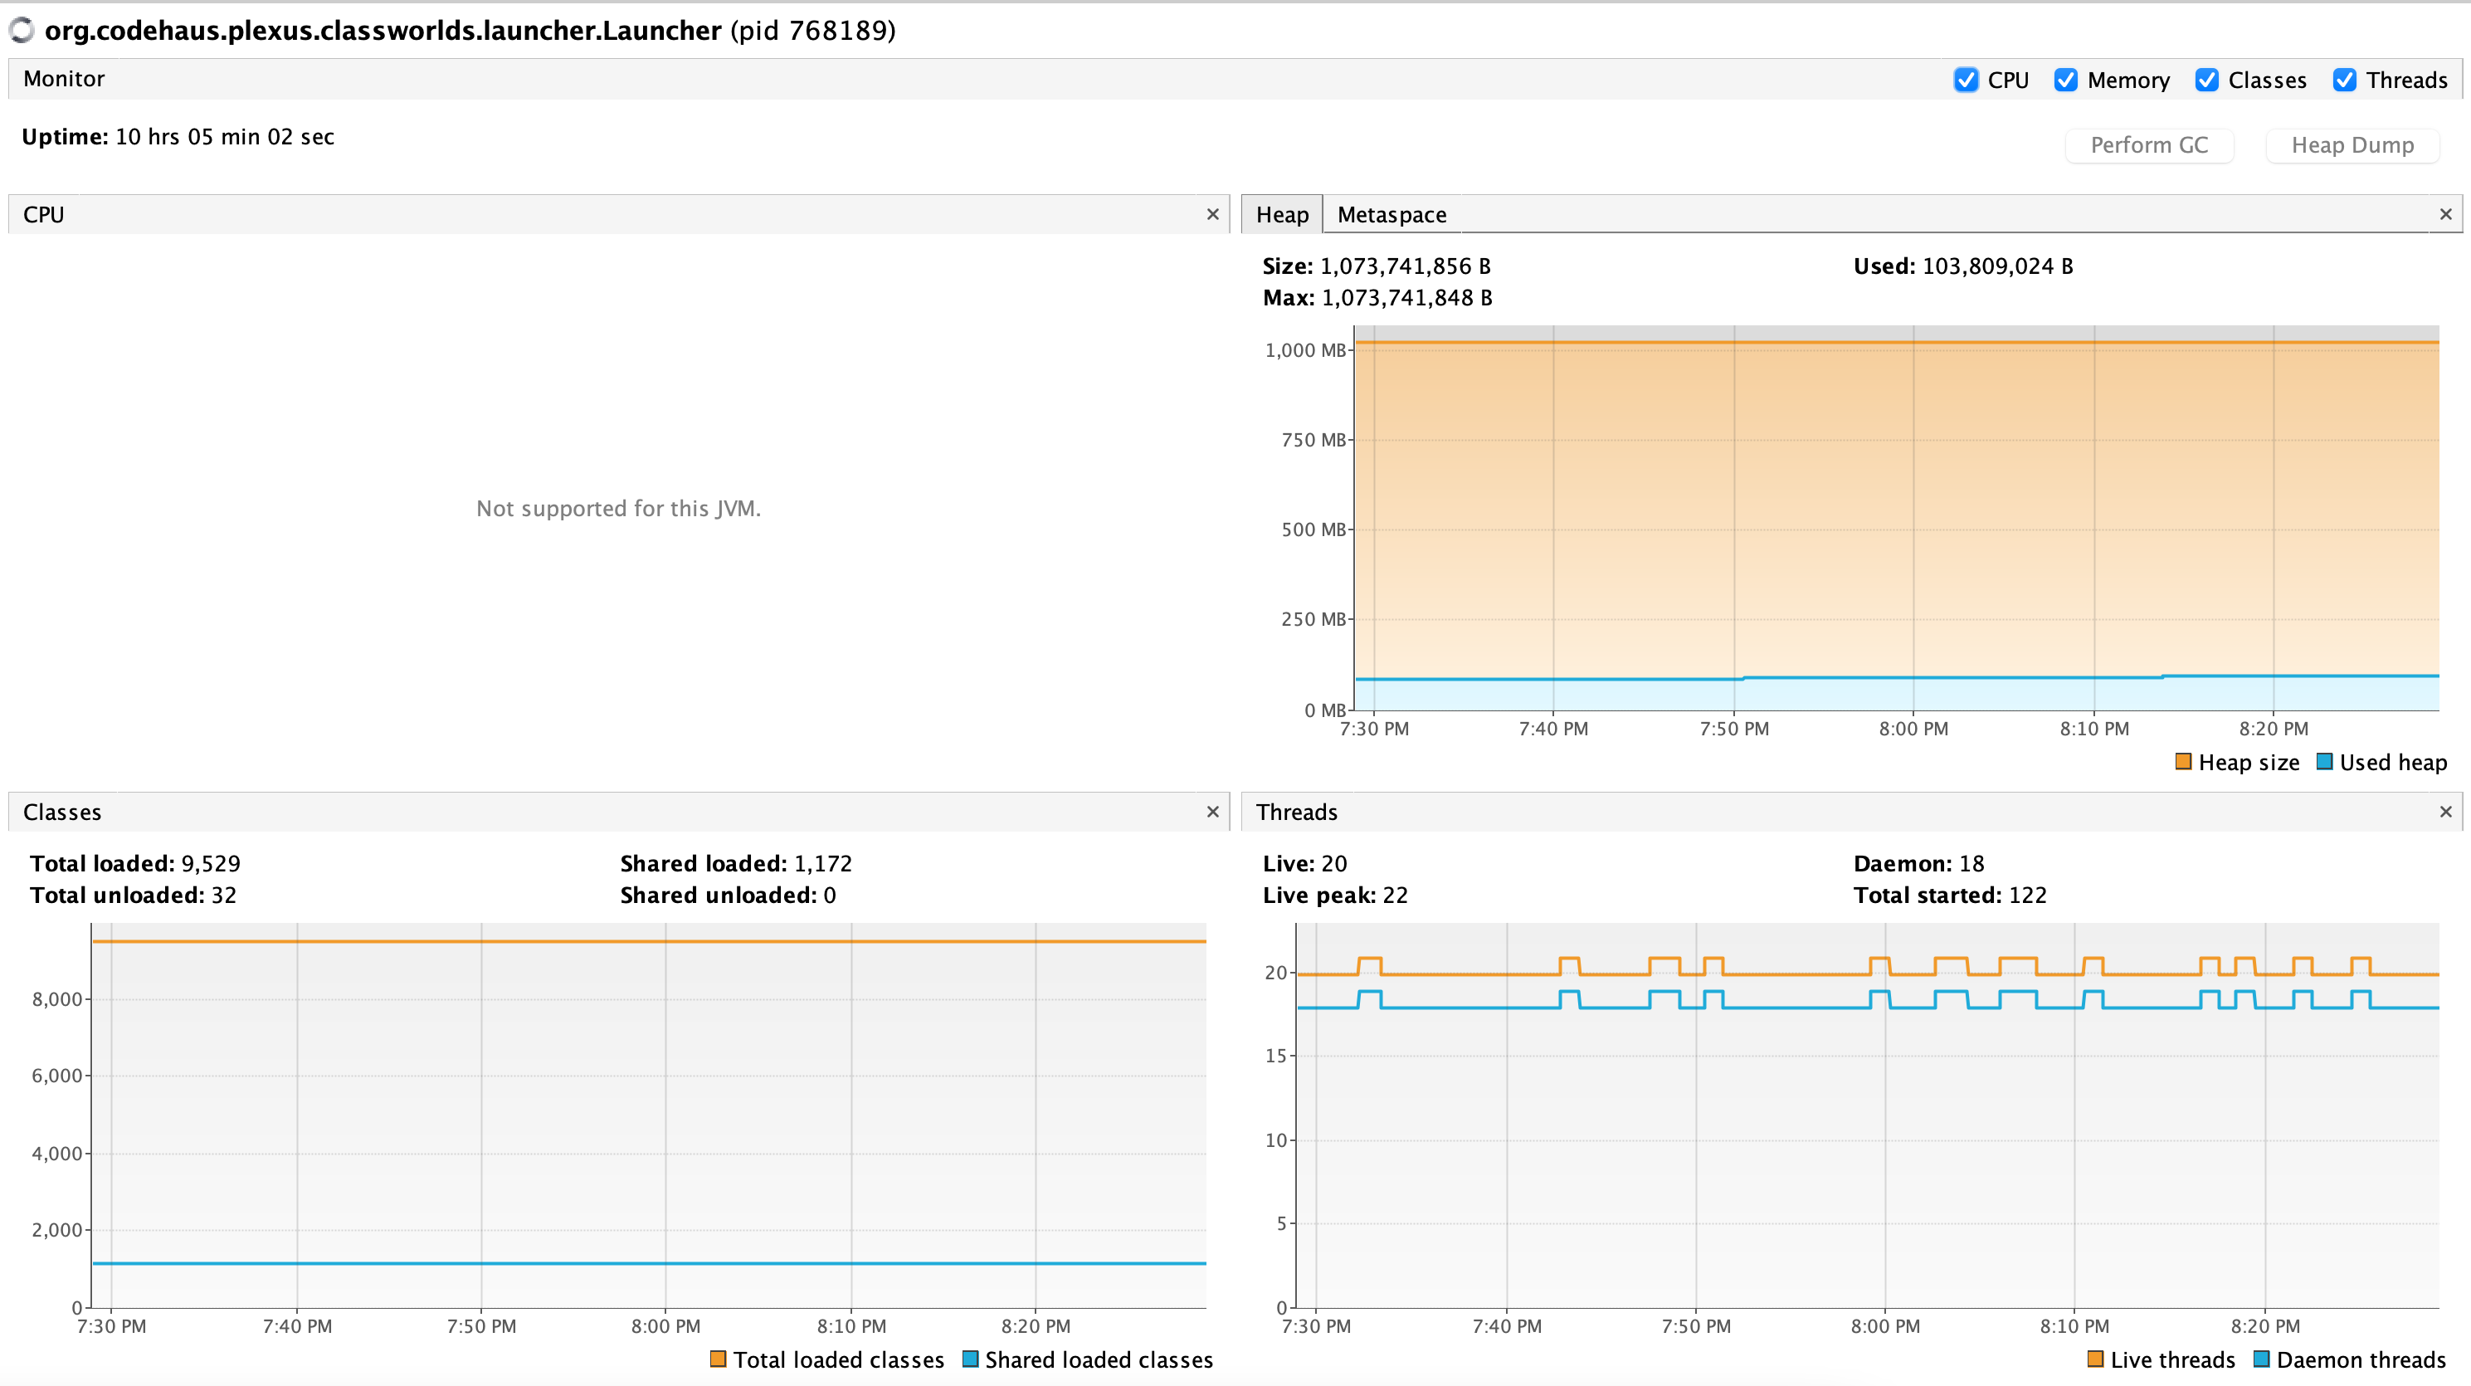Click the Perform GC button
Screen dimensions: 2471x1386
(2150, 145)
